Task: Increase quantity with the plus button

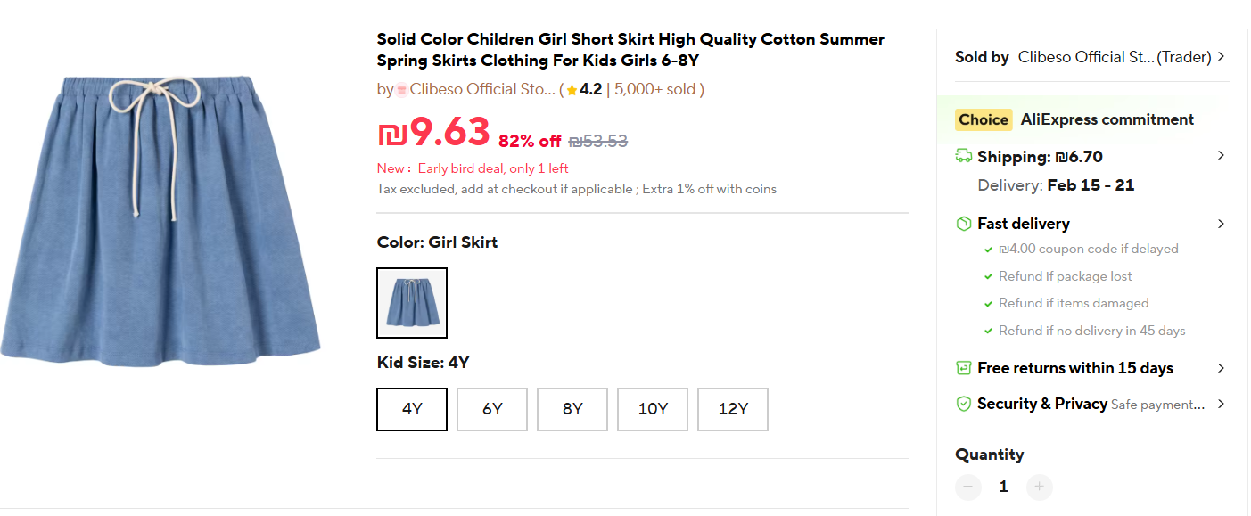Action: (x=1039, y=487)
